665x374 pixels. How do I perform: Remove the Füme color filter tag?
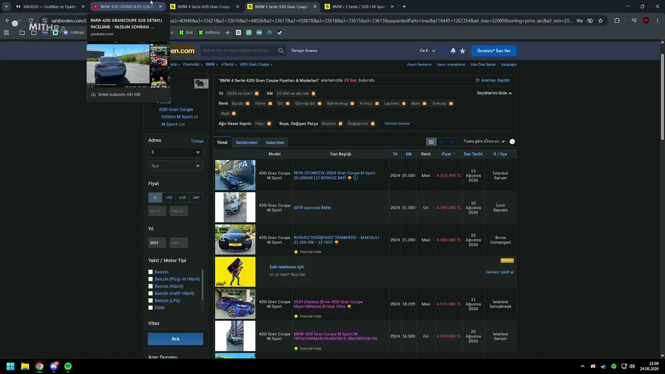click(x=270, y=103)
